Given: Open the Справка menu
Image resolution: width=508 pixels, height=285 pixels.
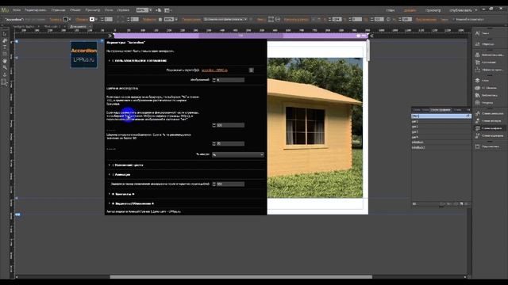Looking at the screenshot, I should tap(123, 10).
